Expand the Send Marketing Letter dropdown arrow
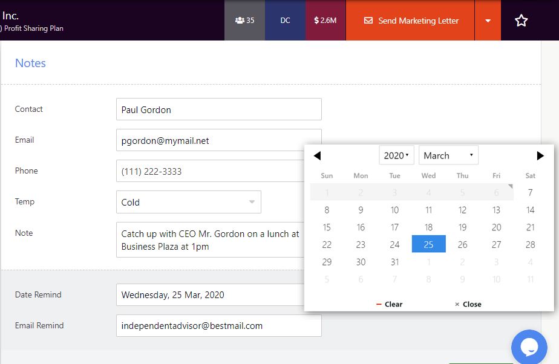The height and width of the screenshot is (364, 559). coord(488,21)
